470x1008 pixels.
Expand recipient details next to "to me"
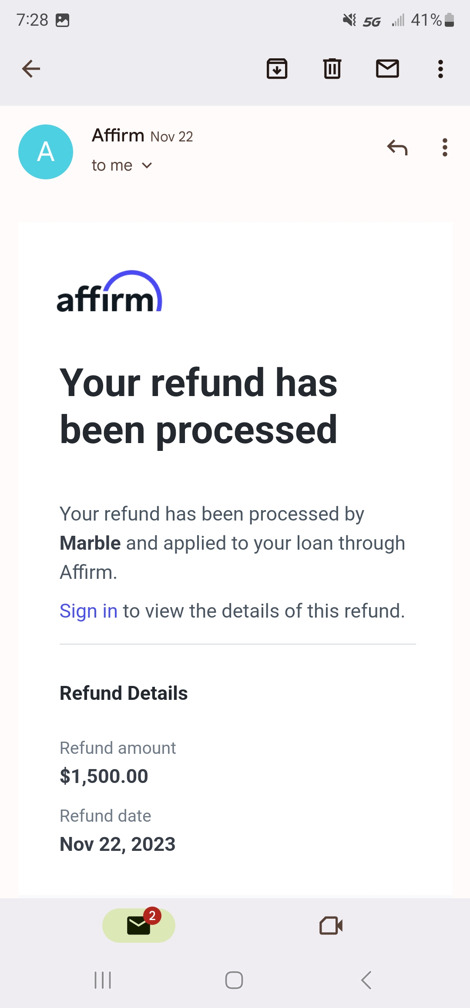point(147,165)
